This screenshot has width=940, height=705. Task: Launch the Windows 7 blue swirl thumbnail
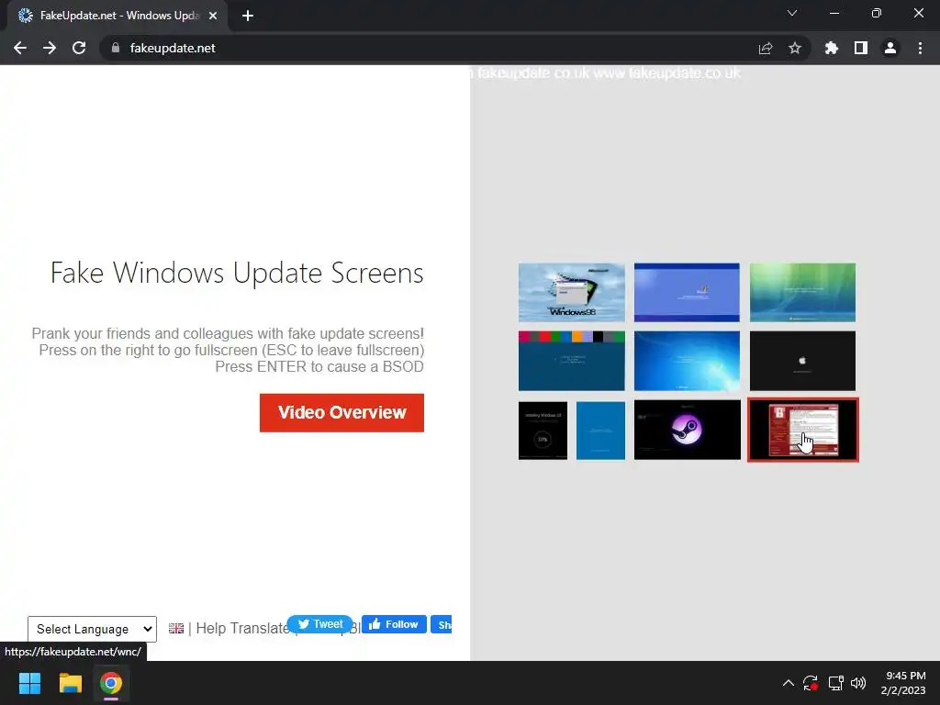pos(687,361)
